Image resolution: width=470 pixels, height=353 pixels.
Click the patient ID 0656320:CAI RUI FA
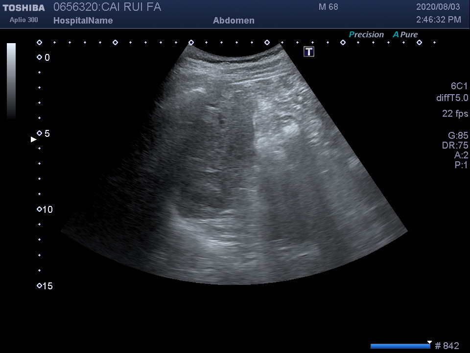(107, 7)
